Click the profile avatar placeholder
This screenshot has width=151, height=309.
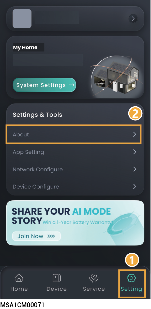22,19
